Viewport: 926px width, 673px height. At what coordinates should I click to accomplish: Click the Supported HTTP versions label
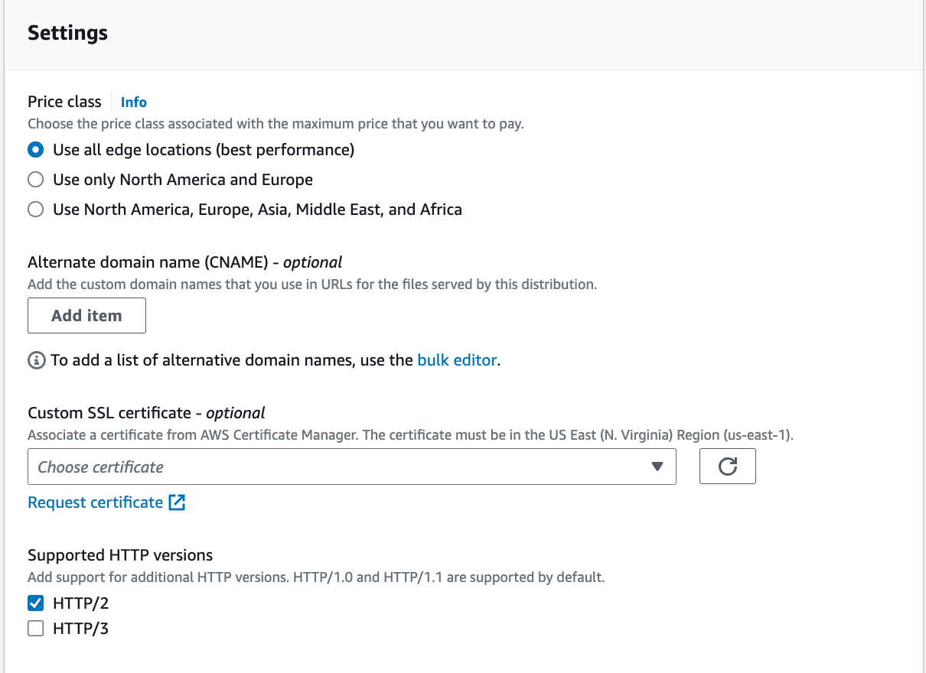click(x=120, y=555)
